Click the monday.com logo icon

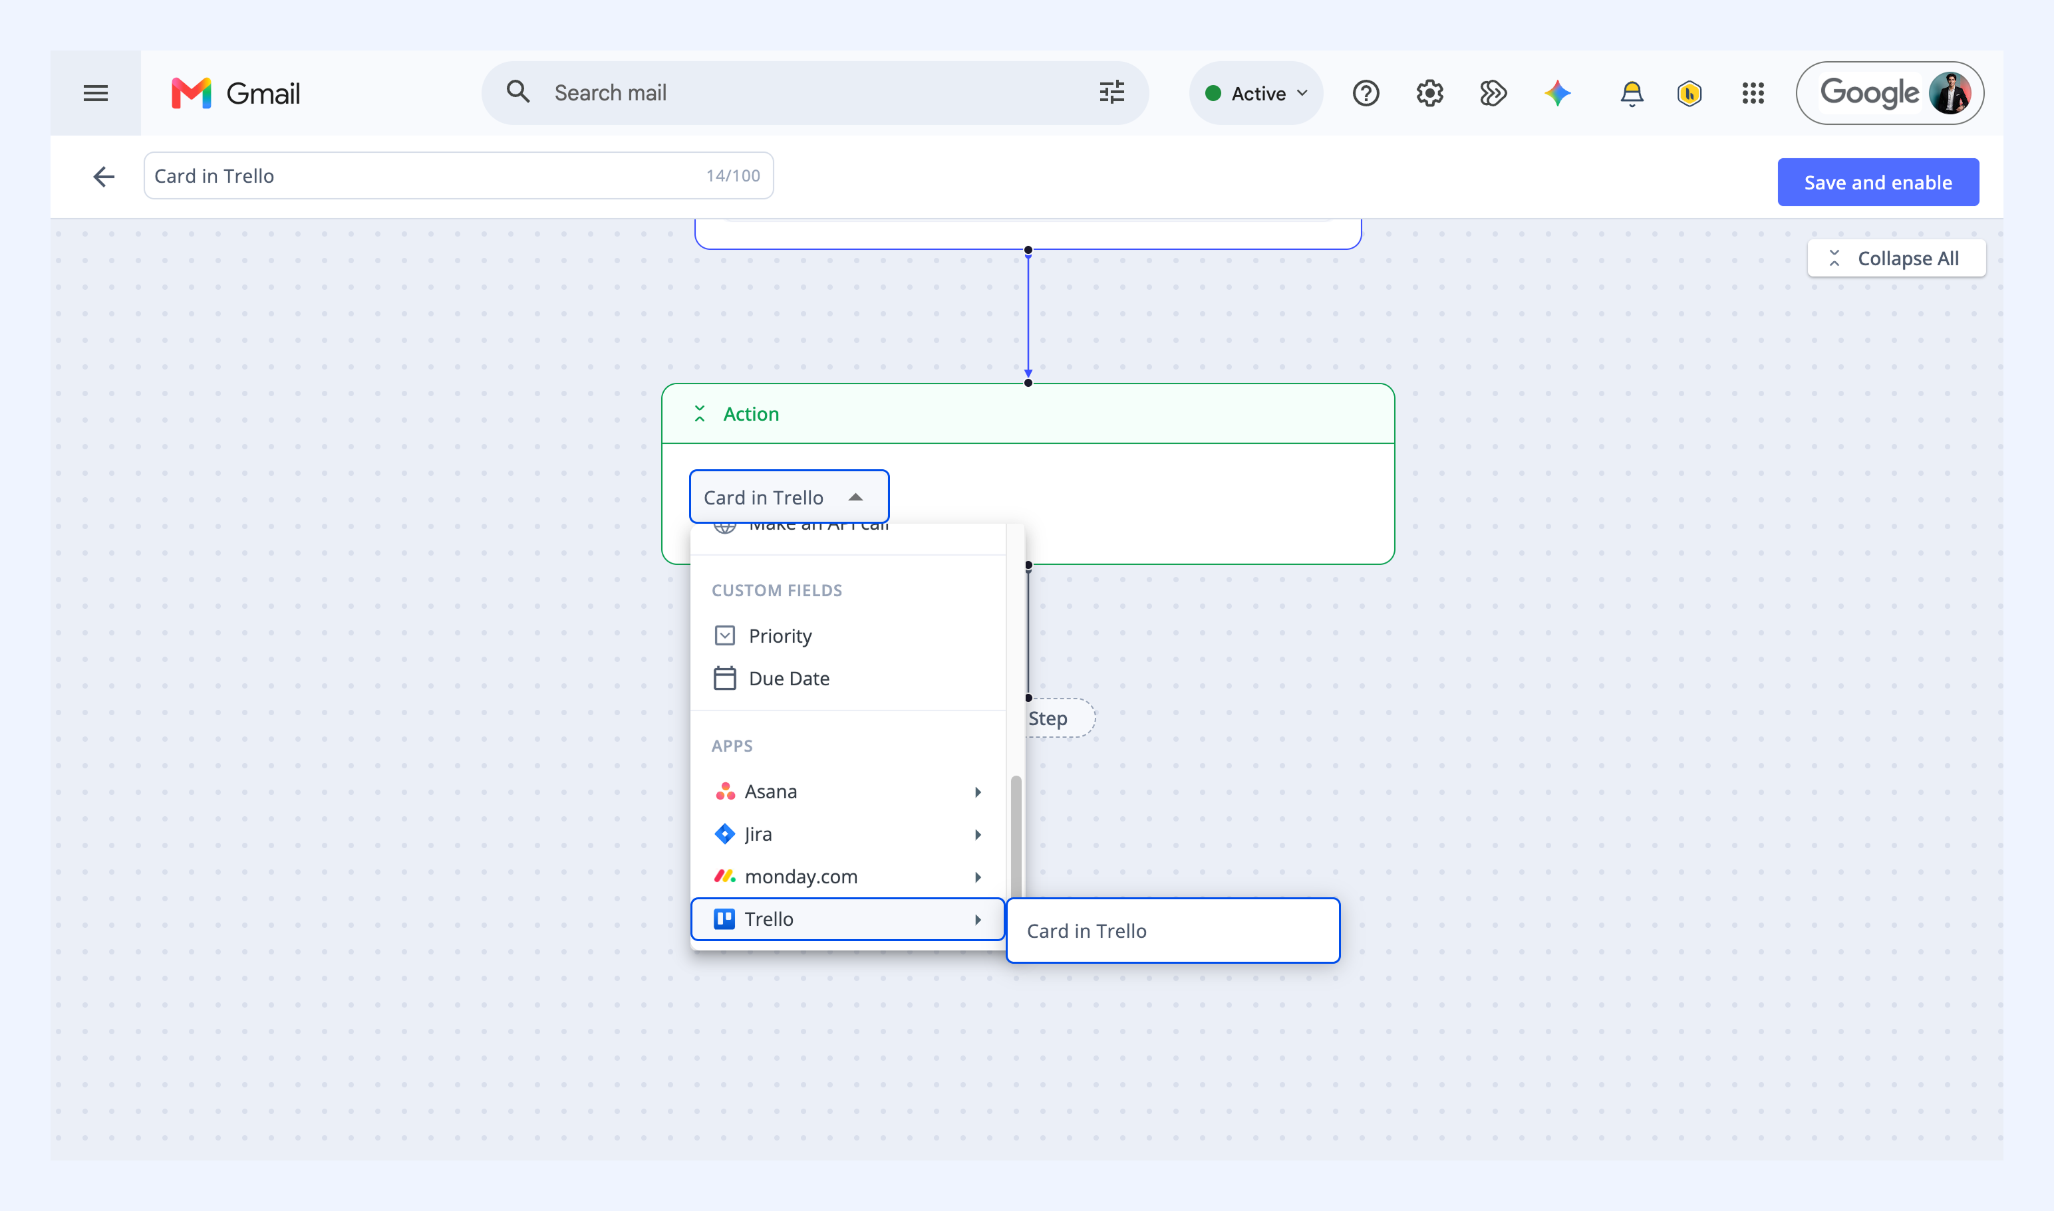click(x=725, y=877)
